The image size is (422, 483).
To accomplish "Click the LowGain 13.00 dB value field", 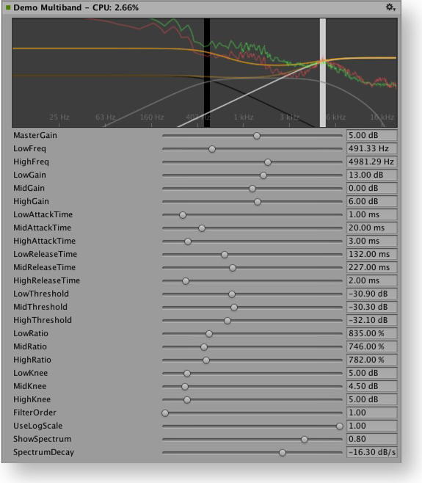I will [x=372, y=175].
